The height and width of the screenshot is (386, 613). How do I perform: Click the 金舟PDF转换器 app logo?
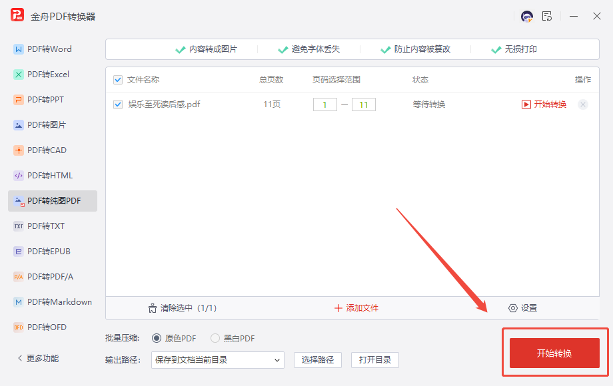(x=17, y=15)
